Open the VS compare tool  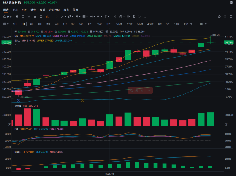tap(29, 17)
